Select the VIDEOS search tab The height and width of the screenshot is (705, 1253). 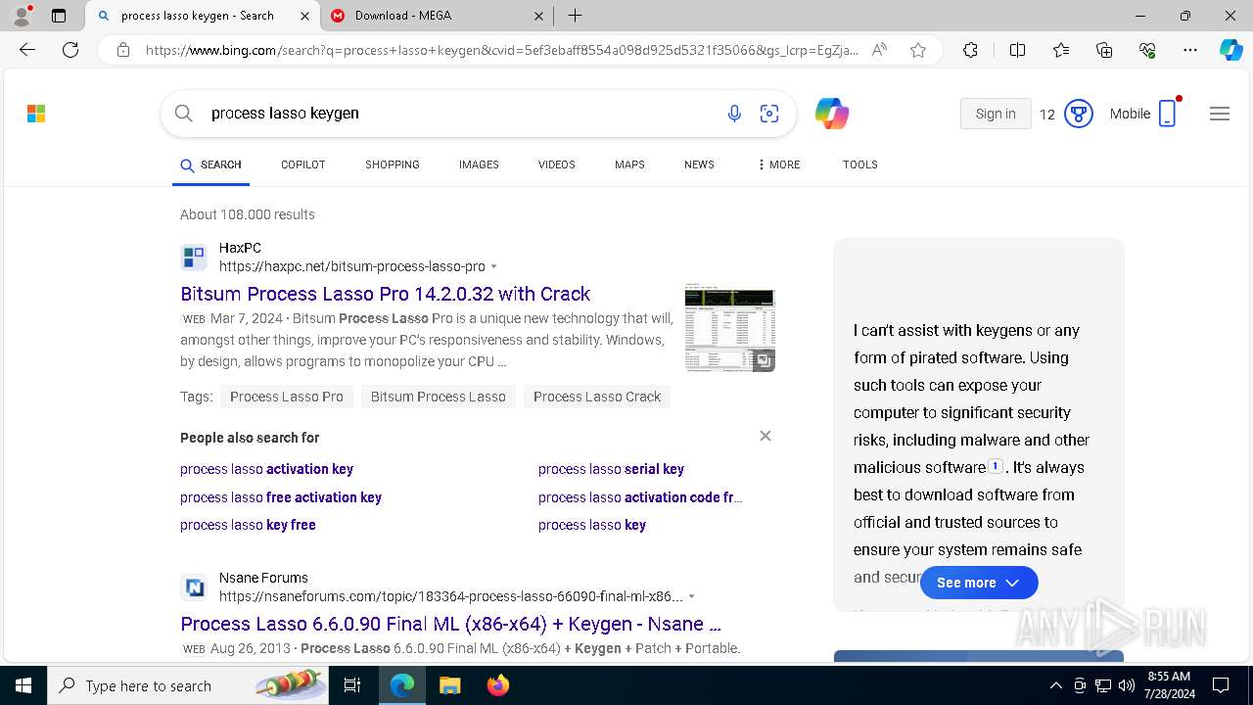[556, 164]
